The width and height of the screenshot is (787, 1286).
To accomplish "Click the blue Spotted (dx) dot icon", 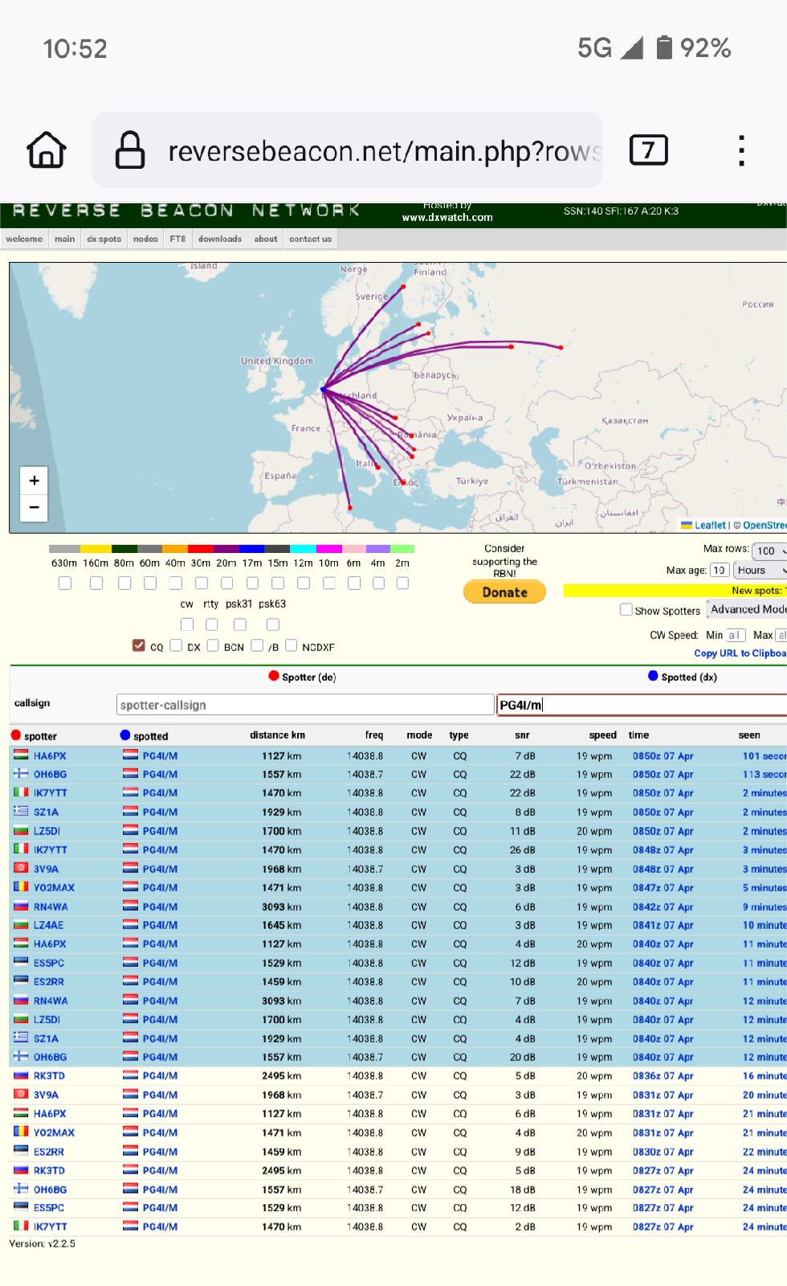I will pyautogui.click(x=653, y=676).
